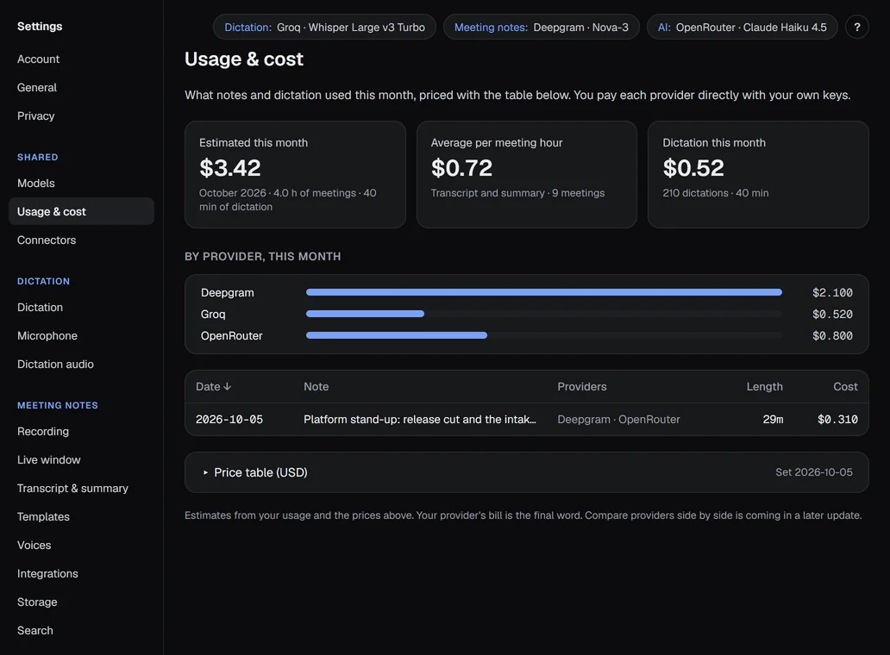The image size is (890, 655).
Task: Open General settings
Action: pyautogui.click(x=37, y=87)
